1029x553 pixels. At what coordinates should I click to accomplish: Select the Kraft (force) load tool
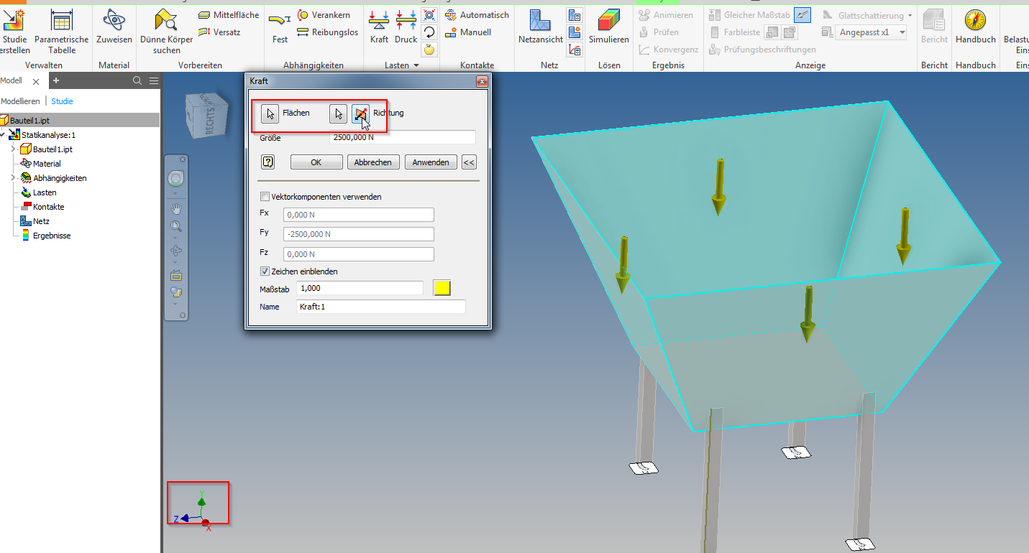tap(379, 25)
